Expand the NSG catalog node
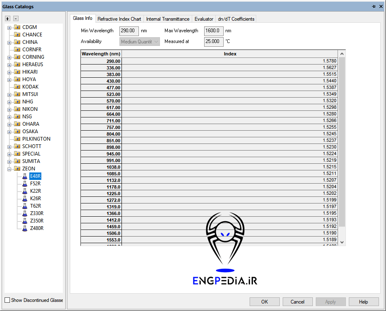This screenshot has width=386, height=311. point(9,117)
